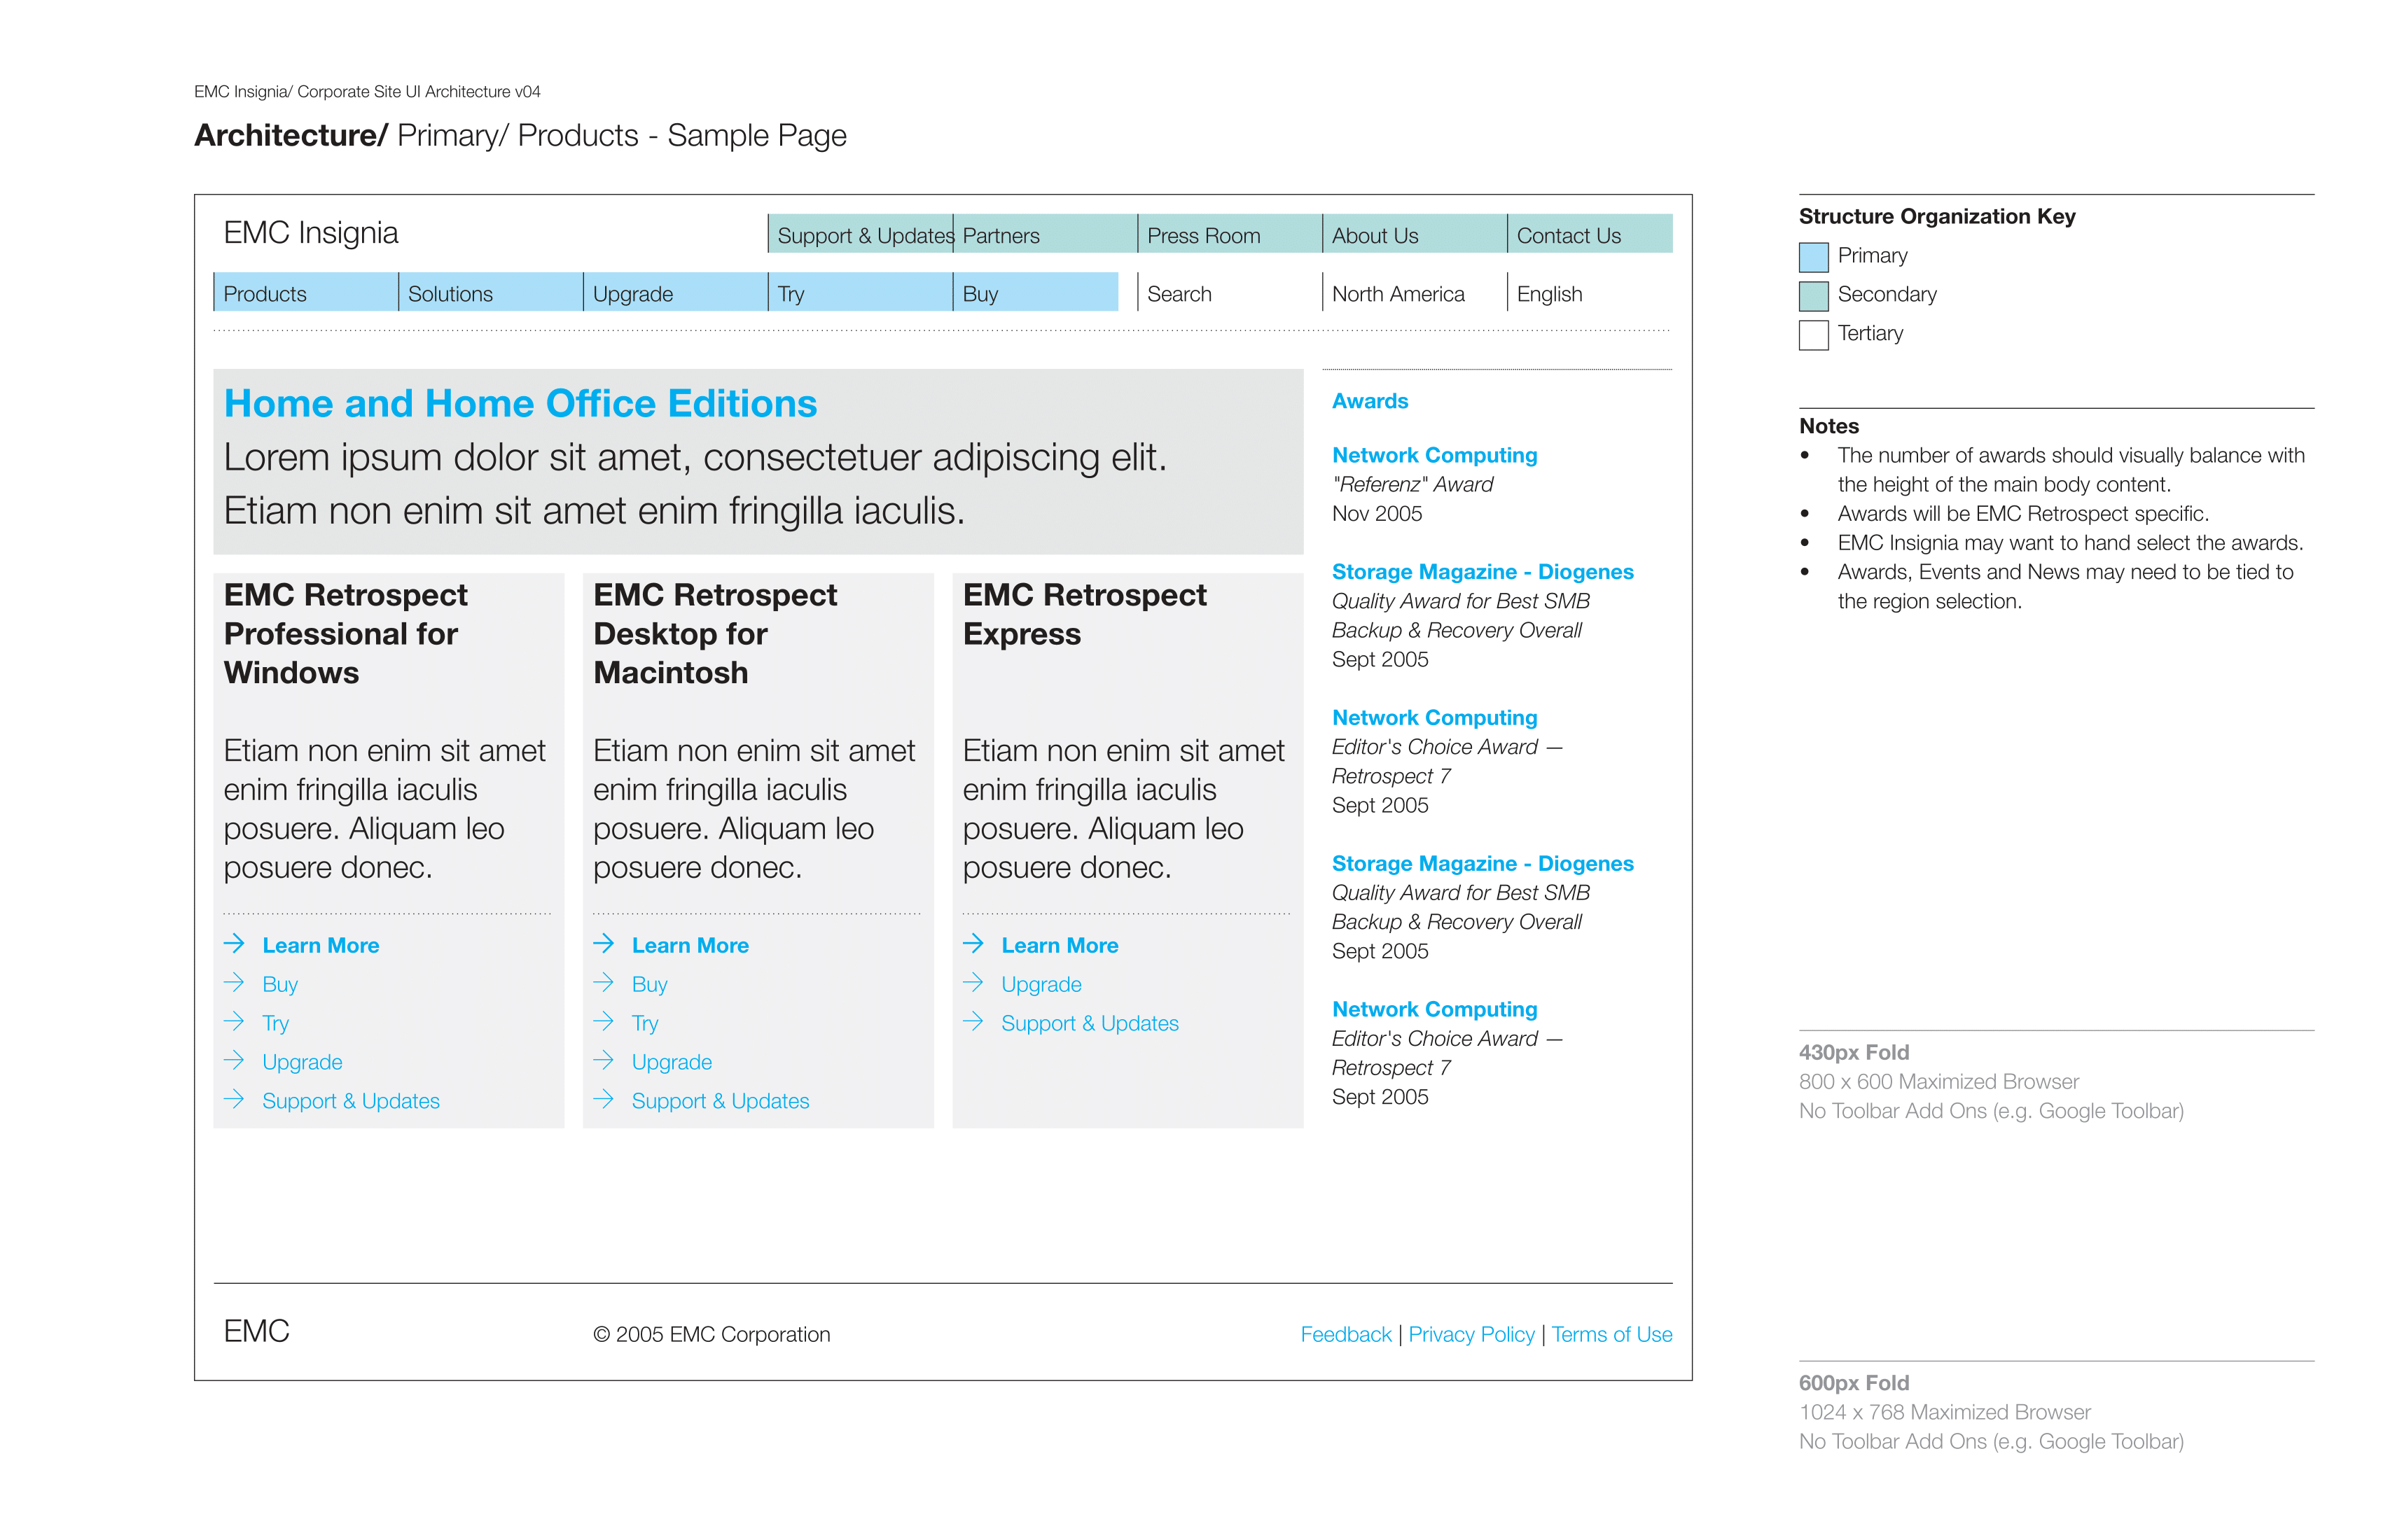Click the "Notes" heading in the right panel

click(x=1828, y=426)
